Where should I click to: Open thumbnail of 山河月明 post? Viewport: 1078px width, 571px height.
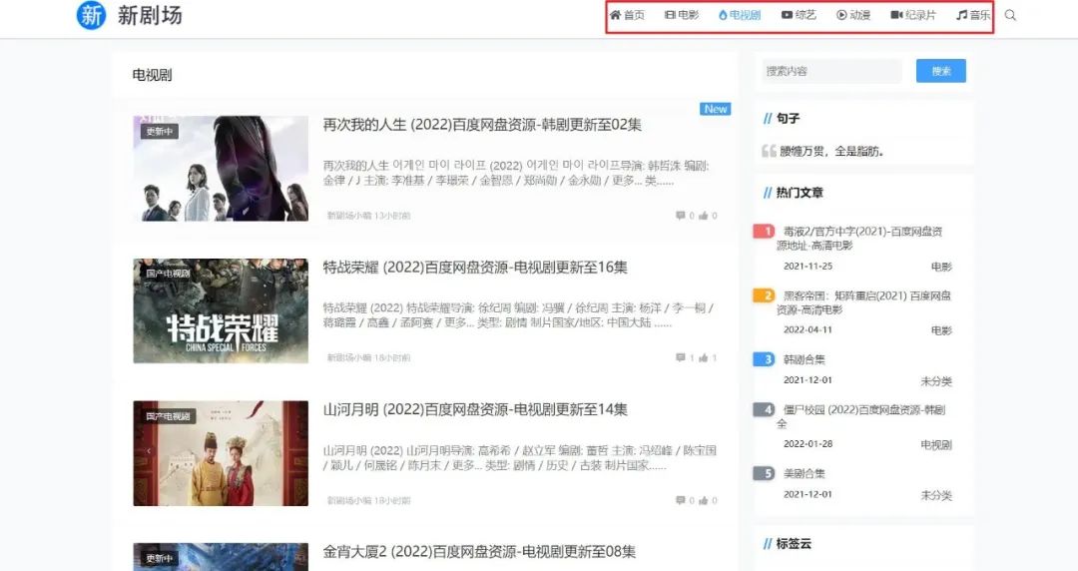click(221, 453)
